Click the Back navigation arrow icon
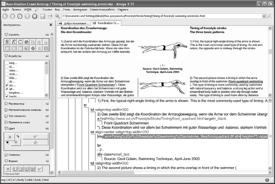 pyautogui.click(x=5, y=16)
